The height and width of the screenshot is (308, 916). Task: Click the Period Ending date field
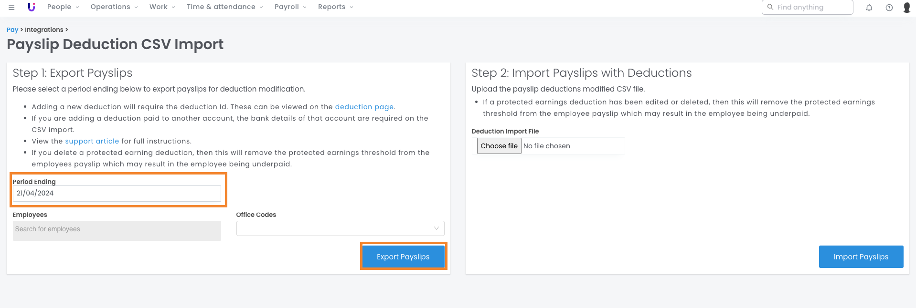[117, 193]
